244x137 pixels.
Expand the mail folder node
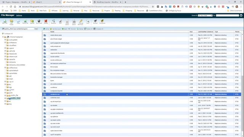(5, 90)
